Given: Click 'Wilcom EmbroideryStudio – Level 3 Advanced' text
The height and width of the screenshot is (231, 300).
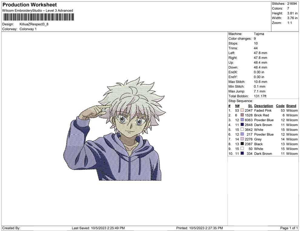Looking at the screenshot, I should pos(38,11).
